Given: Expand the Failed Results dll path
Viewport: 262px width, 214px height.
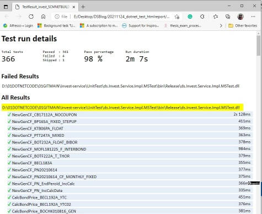Looking at the screenshot, I should (121, 86).
